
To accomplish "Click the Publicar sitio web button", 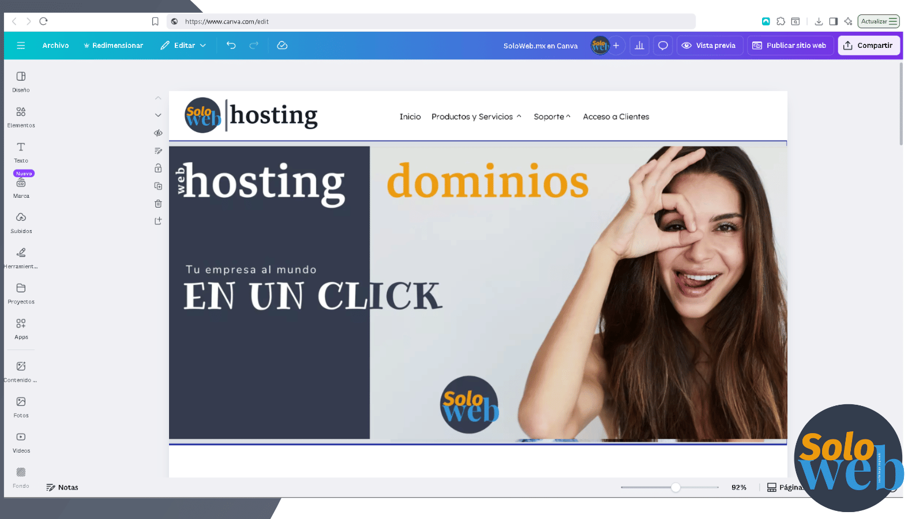I will click(790, 45).
